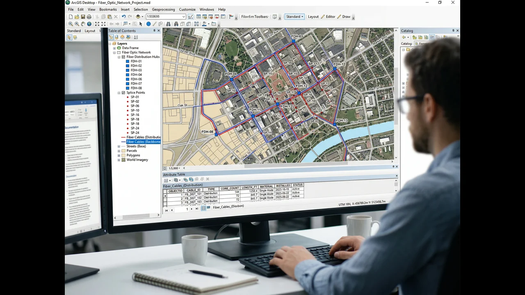Open the map scale dropdown
The width and height of the screenshot is (525, 295).
[183, 16]
